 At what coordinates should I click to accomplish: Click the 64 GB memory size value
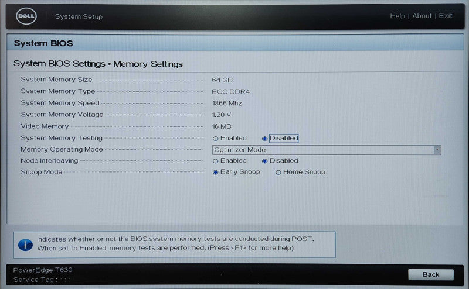click(x=222, y=80)
